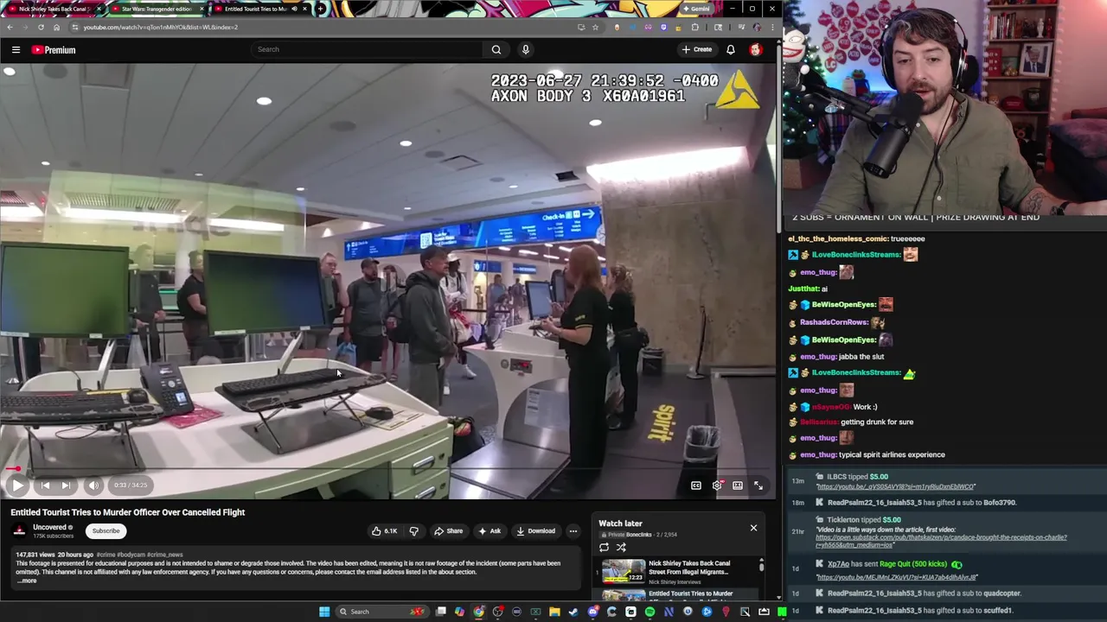Go to the browser home page

(56, 27)
